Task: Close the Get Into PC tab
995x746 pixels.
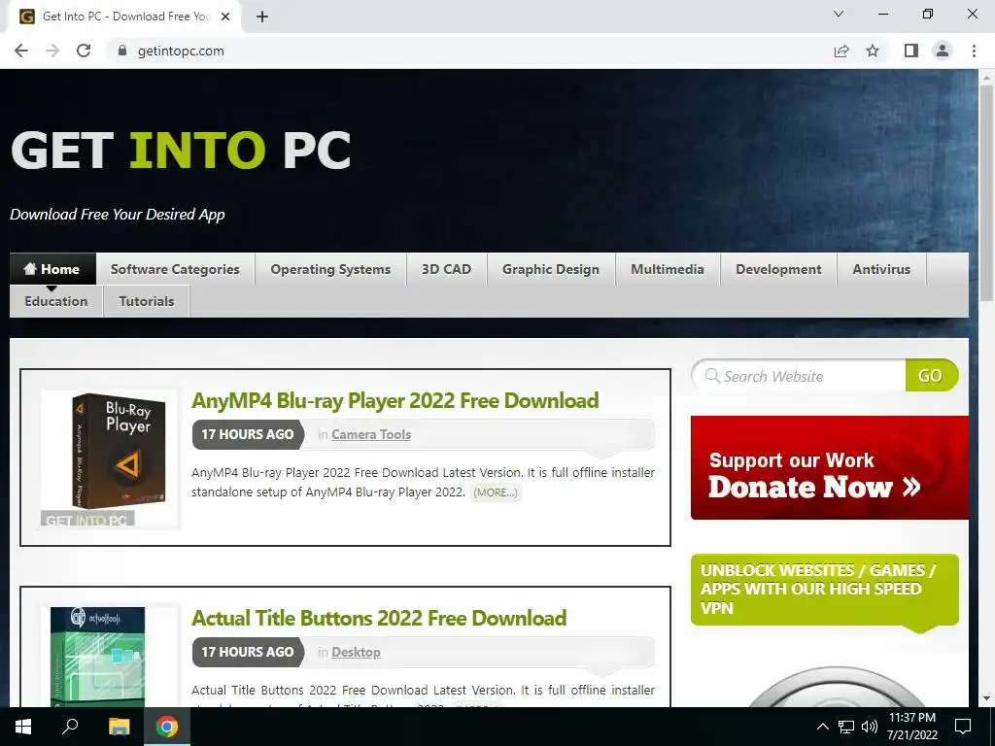Action: coord(225,17)
